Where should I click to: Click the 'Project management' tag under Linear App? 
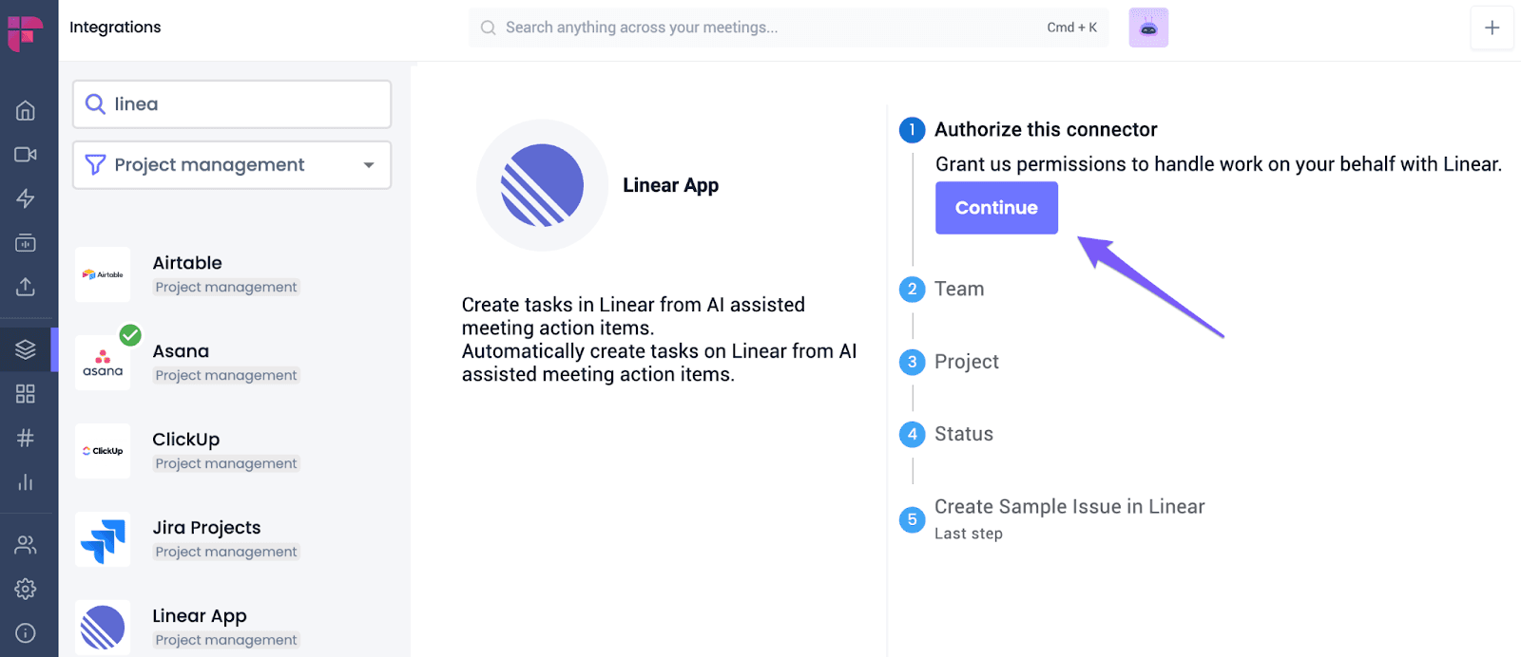click(226, 640)
